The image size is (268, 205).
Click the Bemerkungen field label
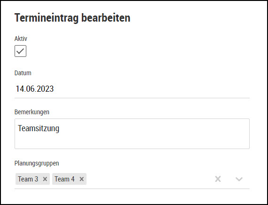(x=32, y=112)
